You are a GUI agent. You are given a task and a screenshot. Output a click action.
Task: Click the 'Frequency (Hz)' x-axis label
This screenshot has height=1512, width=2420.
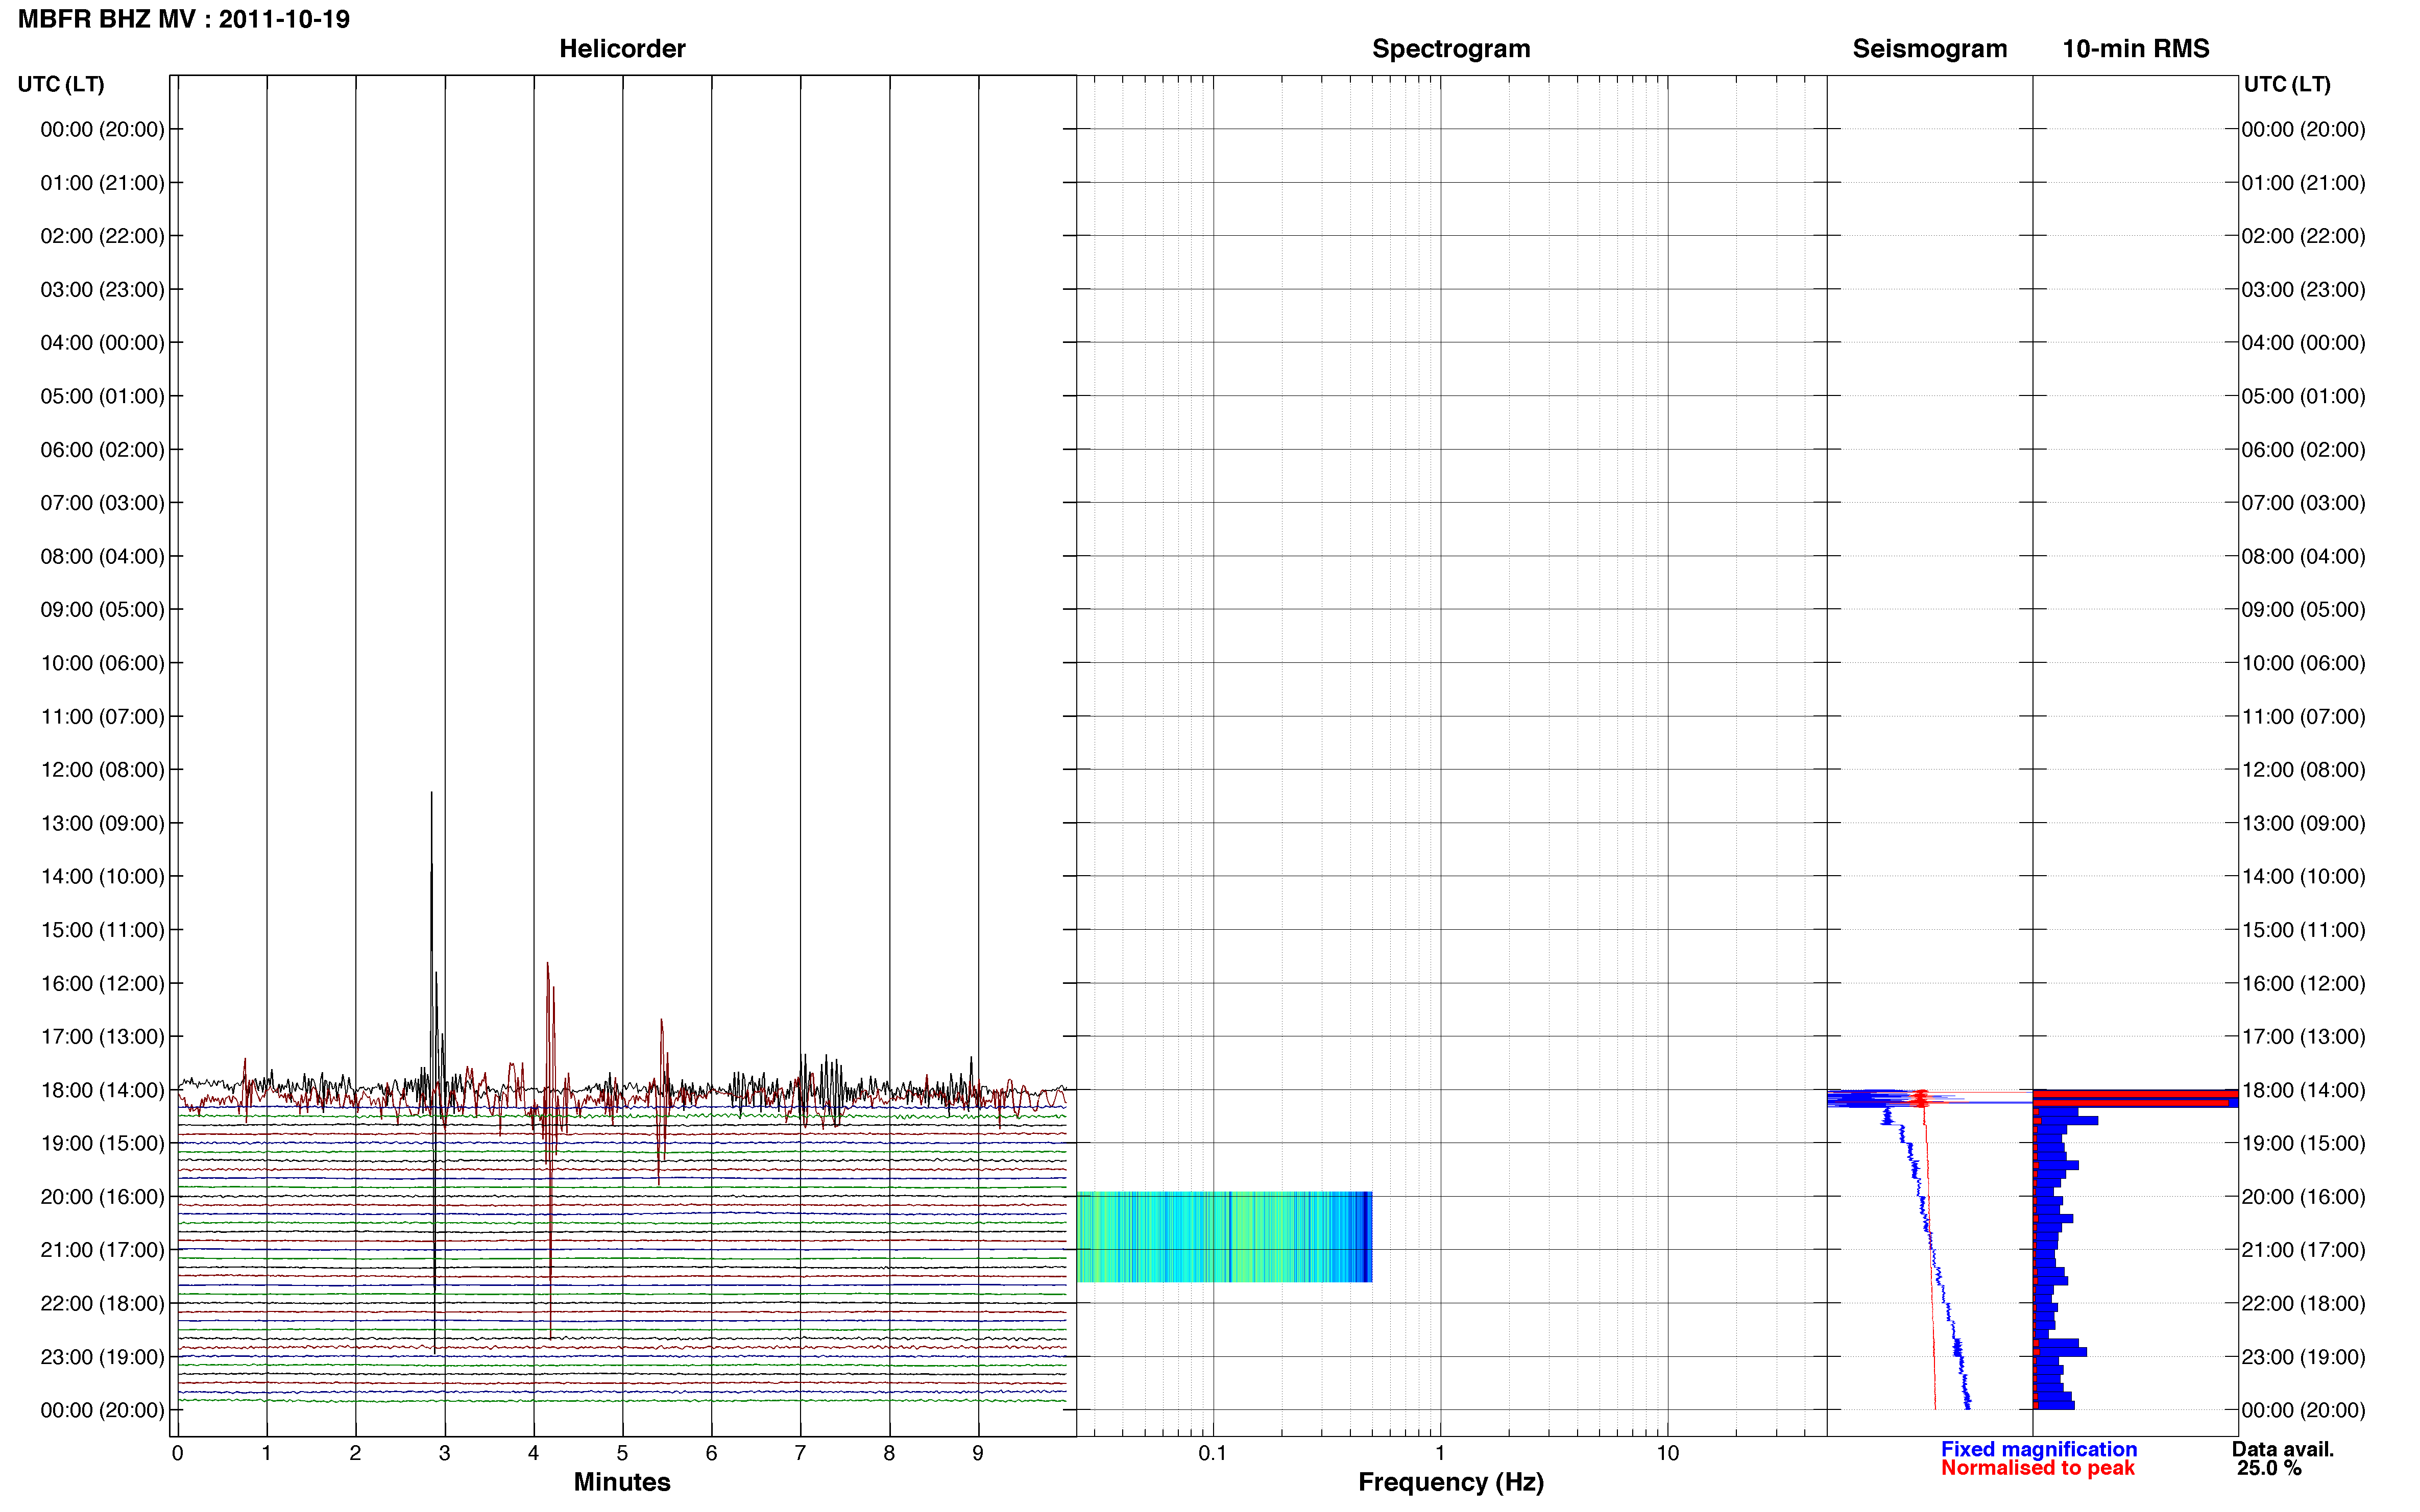coord(1450,1482)
